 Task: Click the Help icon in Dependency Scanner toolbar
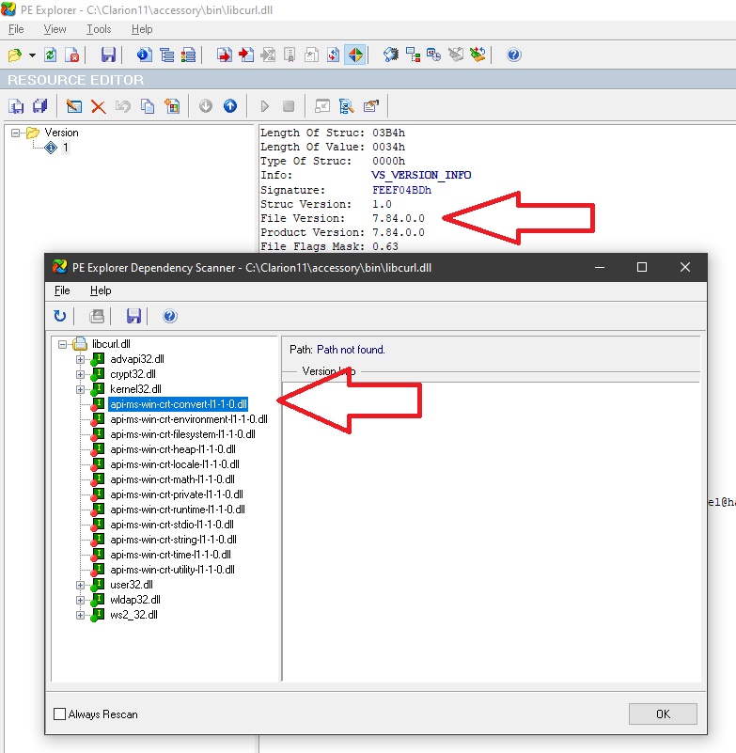pyautogui.click(x=170, y=316)
